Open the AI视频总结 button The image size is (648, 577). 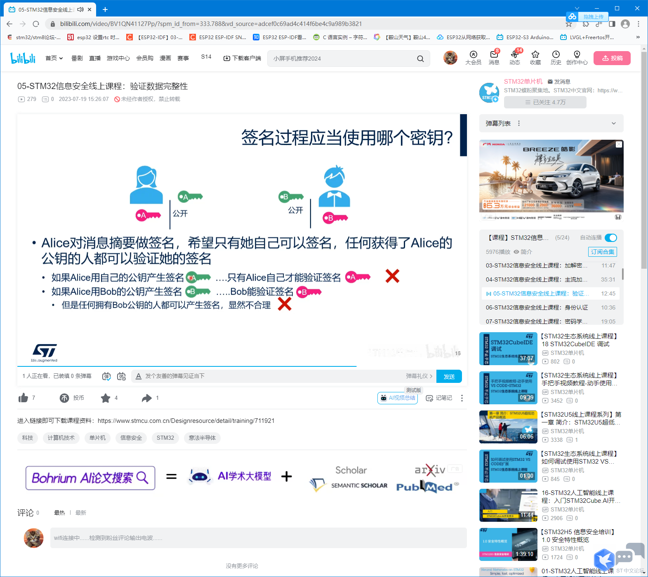tap(398, 398)
